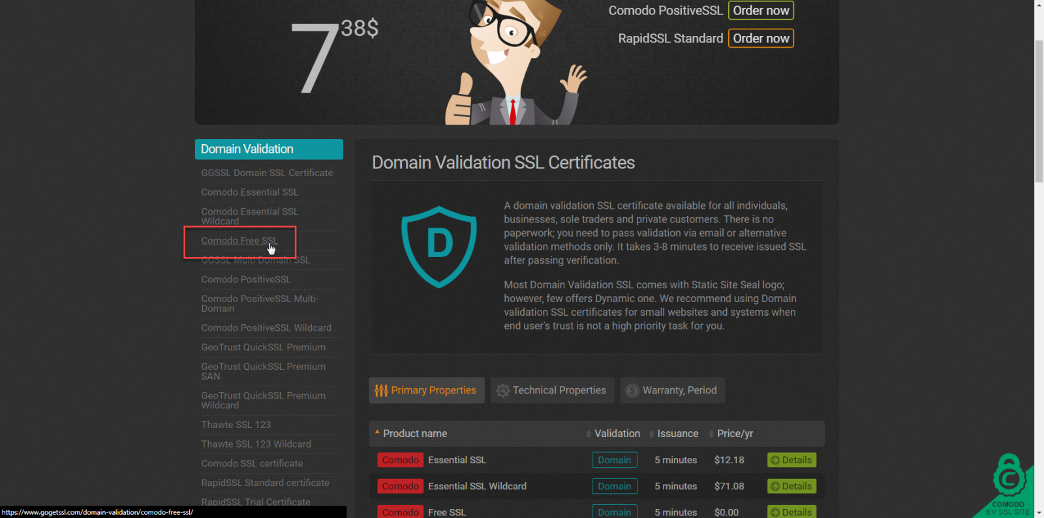Screen dimensions: 1044x518
Task: Click the blue Domain Validation shield logo
Action: coord(439,247)
